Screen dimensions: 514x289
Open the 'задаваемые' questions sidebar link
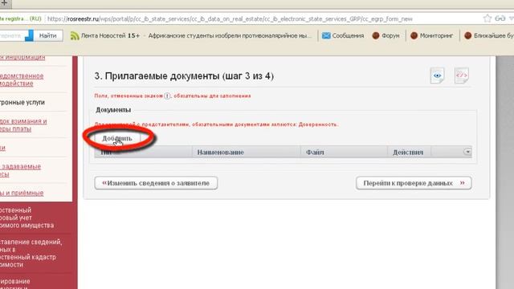pyautogui.click(x=20, y=170)
